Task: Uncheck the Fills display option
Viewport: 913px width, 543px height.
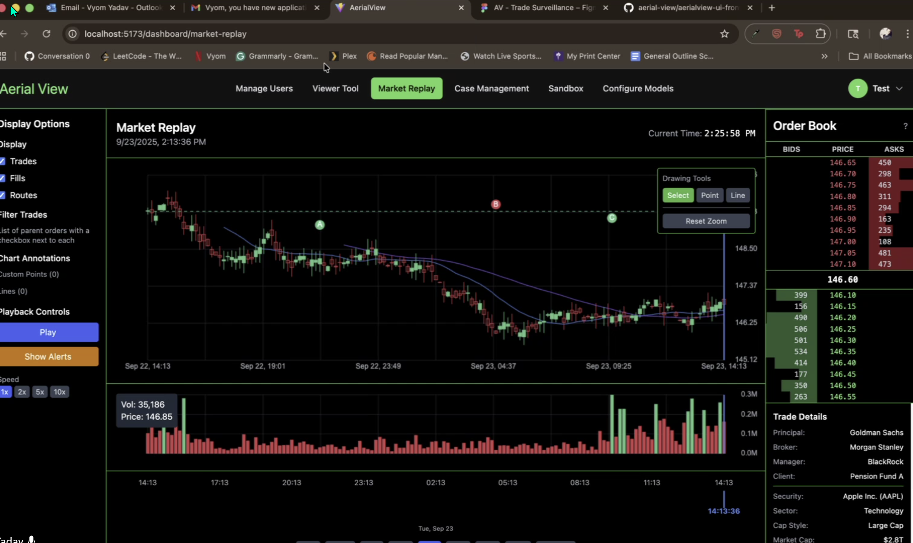Action: (x=3, y=178)
